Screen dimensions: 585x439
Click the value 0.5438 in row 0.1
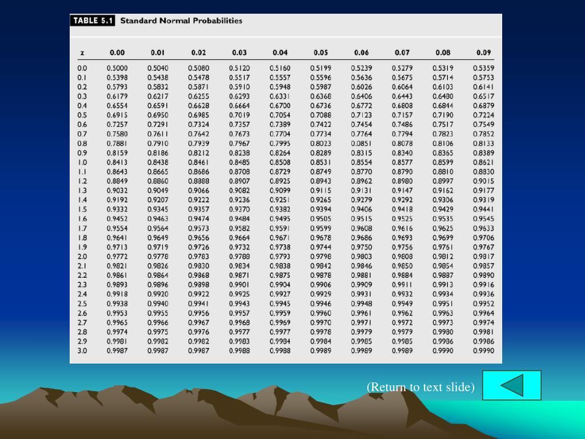click(158, 78)
